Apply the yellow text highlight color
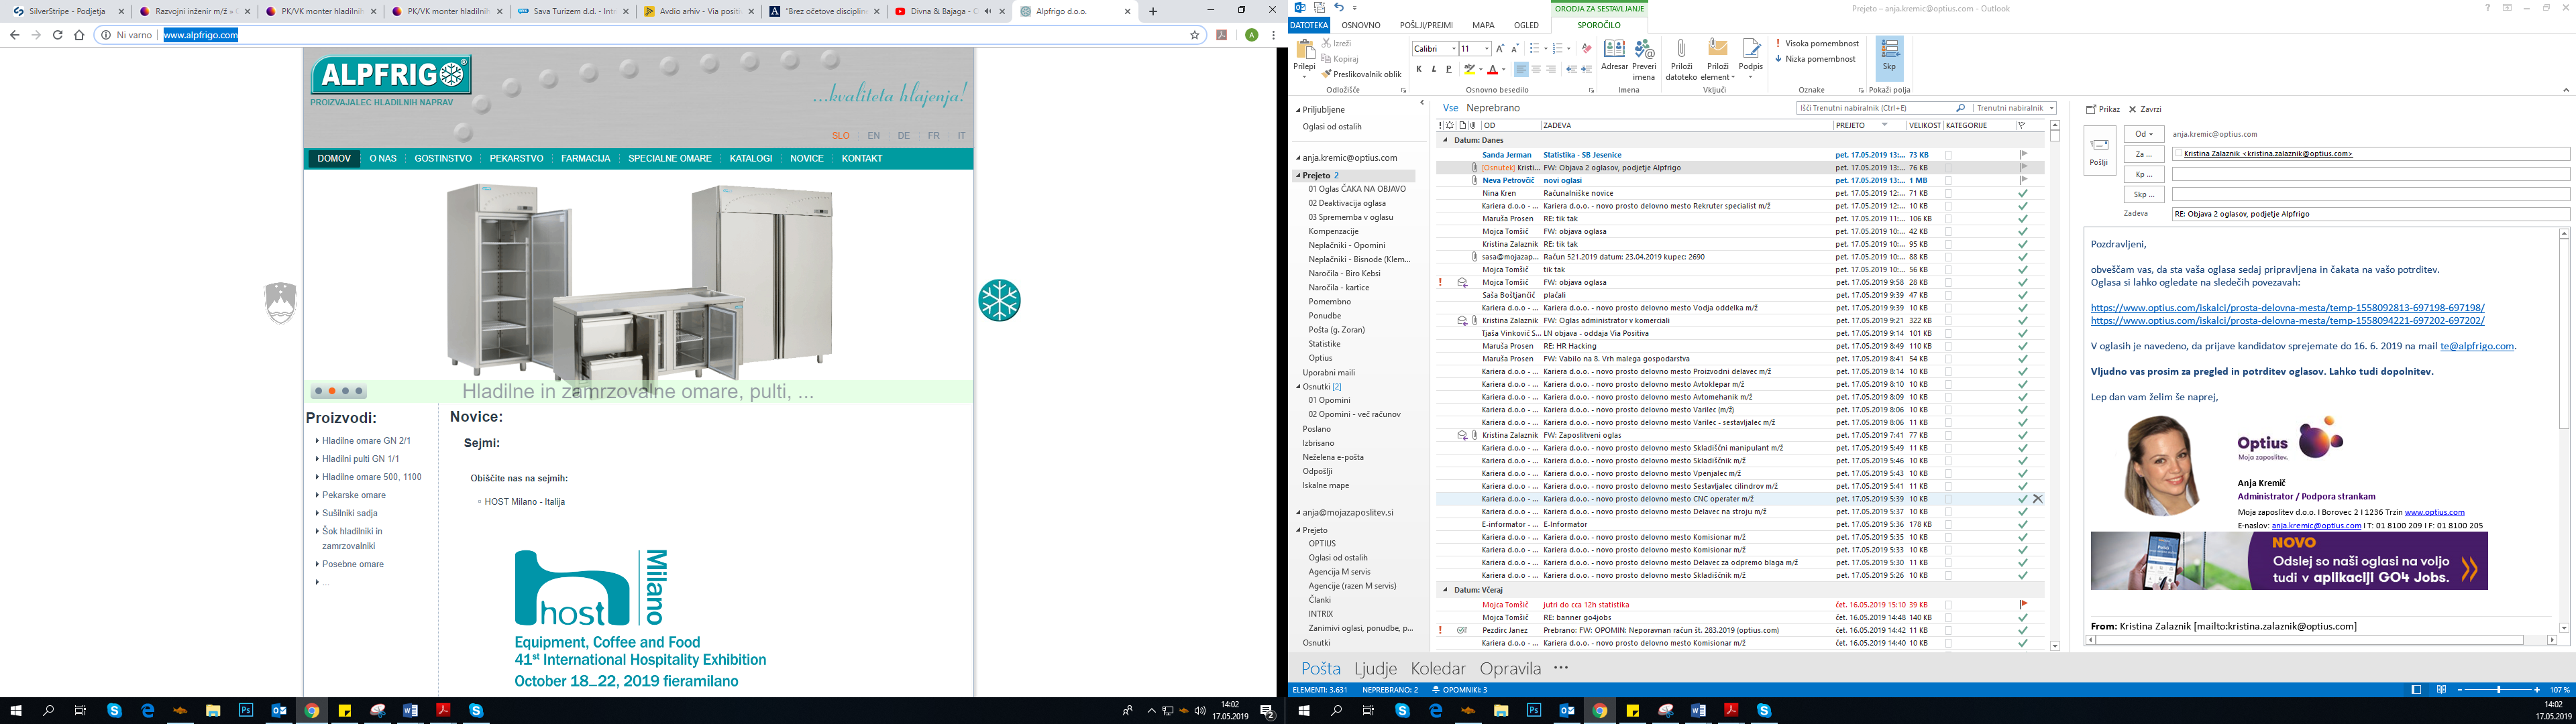 pos(1469,69)
